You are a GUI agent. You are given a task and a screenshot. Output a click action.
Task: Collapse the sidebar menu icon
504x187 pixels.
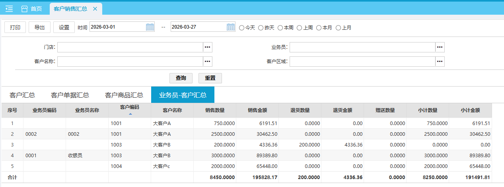click(x=9, y=9)
